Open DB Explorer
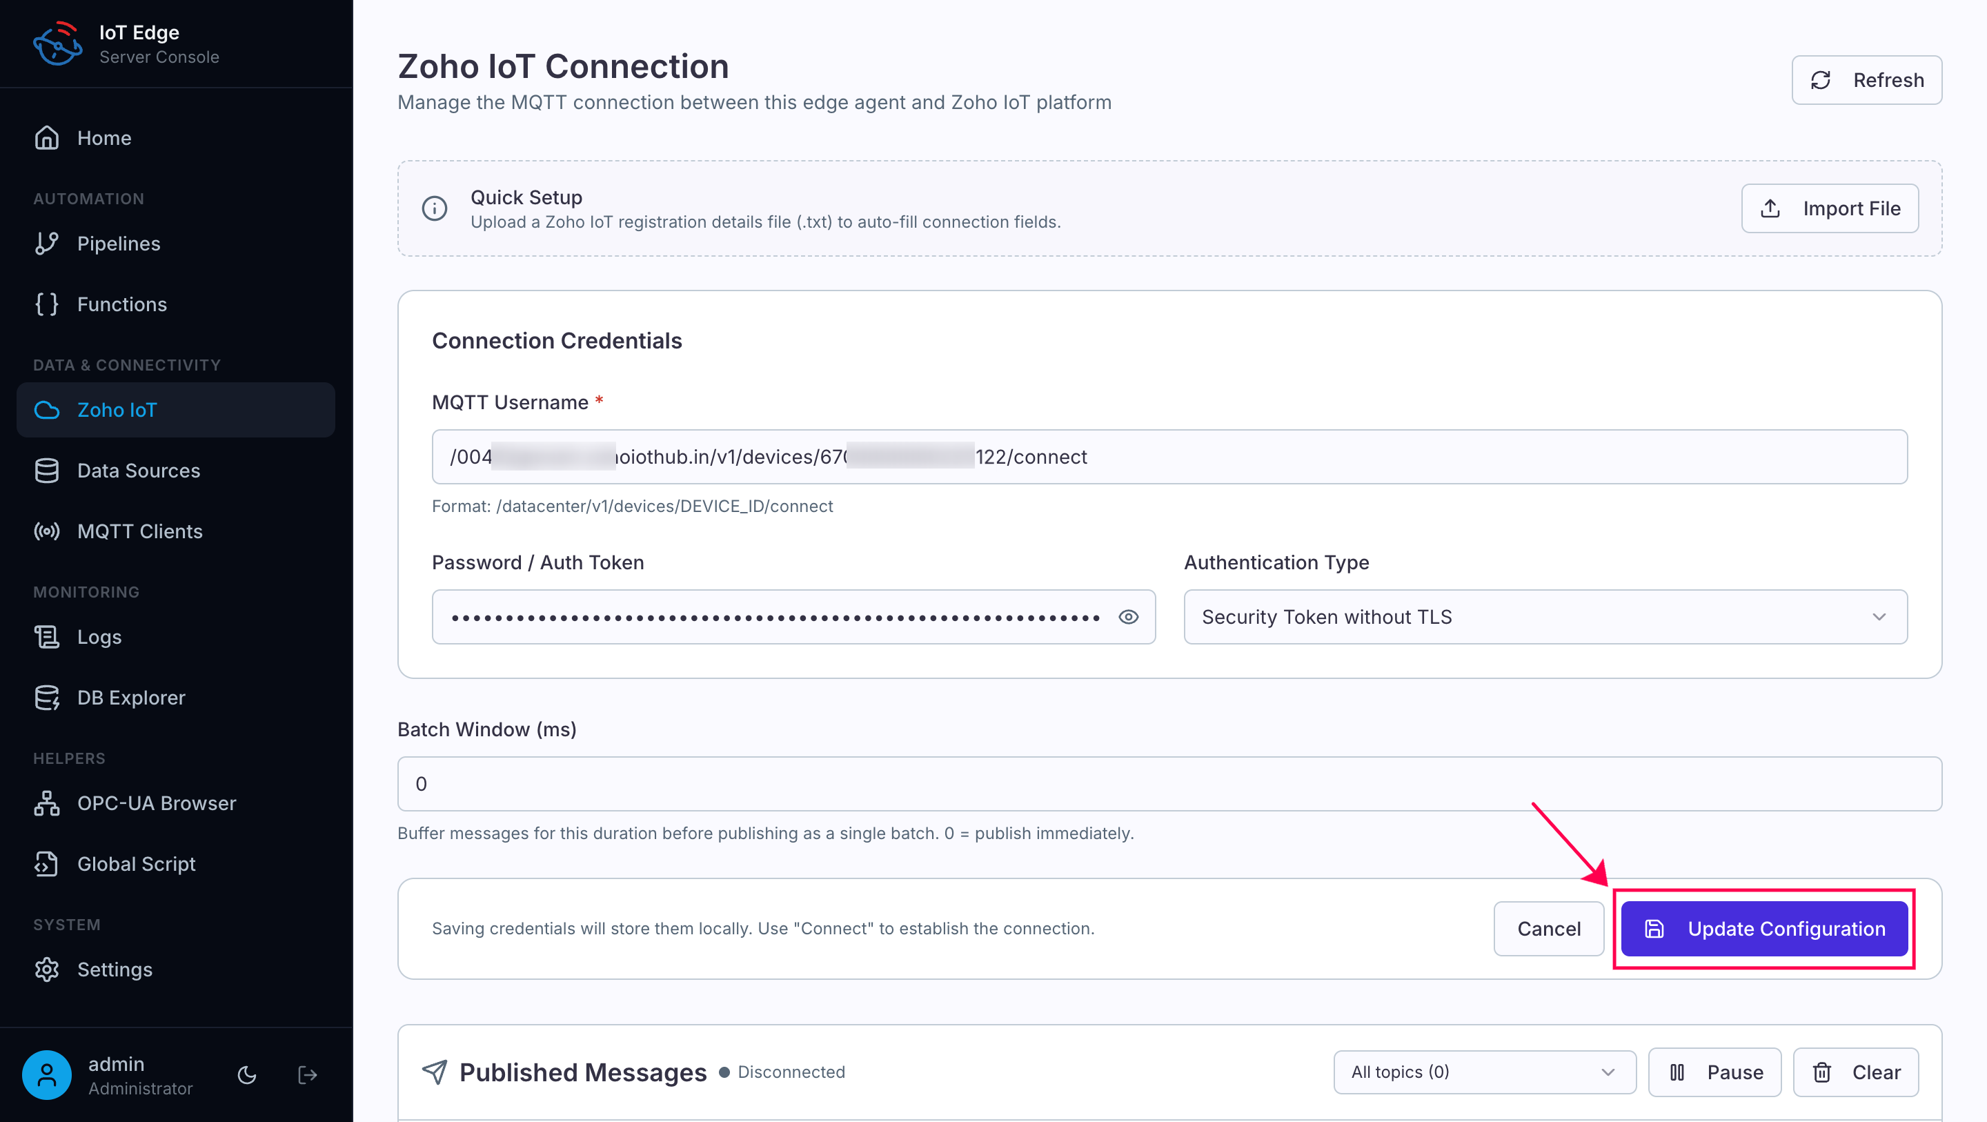Viewport: 1987px width, 1122px height. tap(176, 698)
